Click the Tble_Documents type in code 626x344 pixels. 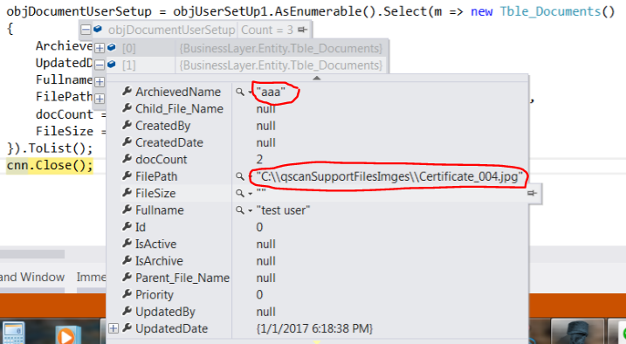550,11
